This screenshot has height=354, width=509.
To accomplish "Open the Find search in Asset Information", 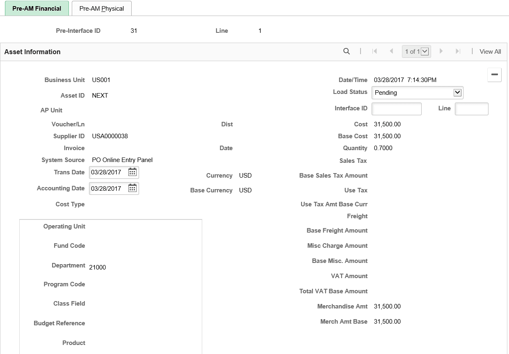I will (347, 51).
